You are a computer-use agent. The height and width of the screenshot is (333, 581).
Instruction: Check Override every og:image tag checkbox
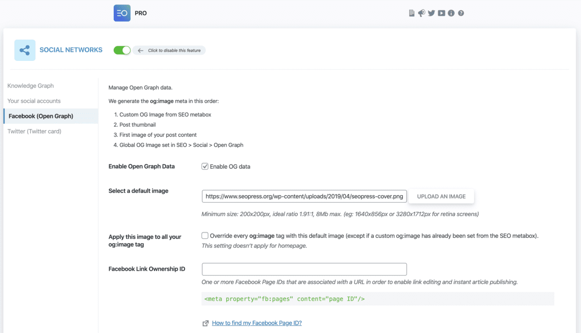tap(205, 236)
